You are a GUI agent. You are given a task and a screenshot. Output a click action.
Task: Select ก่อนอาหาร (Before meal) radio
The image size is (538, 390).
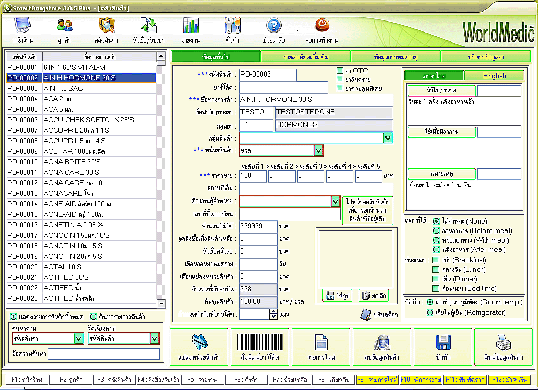click(436, 231)
